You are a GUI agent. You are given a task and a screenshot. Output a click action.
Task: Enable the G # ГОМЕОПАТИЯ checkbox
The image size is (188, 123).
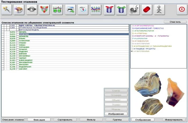(131, 41)
